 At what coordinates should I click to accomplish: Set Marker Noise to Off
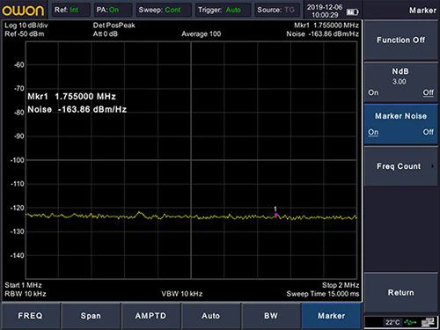pos(428,132)
